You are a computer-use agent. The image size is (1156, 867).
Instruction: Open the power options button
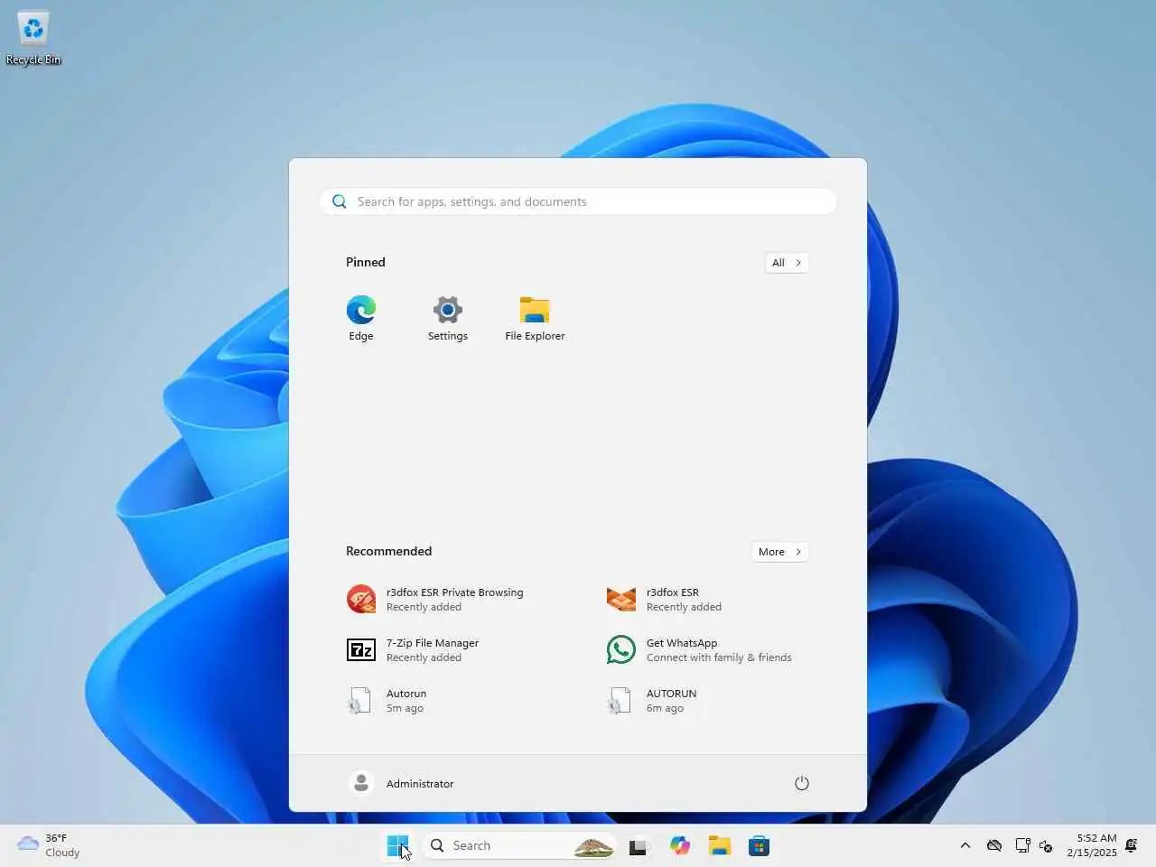pos(801,783)
